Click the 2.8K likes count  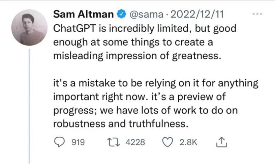coord(188,142)
